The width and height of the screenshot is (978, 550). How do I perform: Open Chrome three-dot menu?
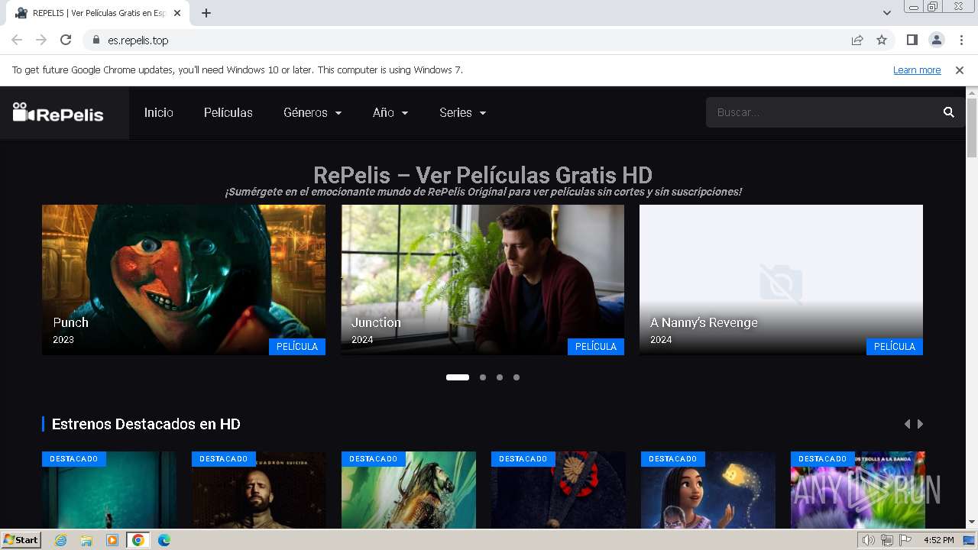(x=961, y=40)
